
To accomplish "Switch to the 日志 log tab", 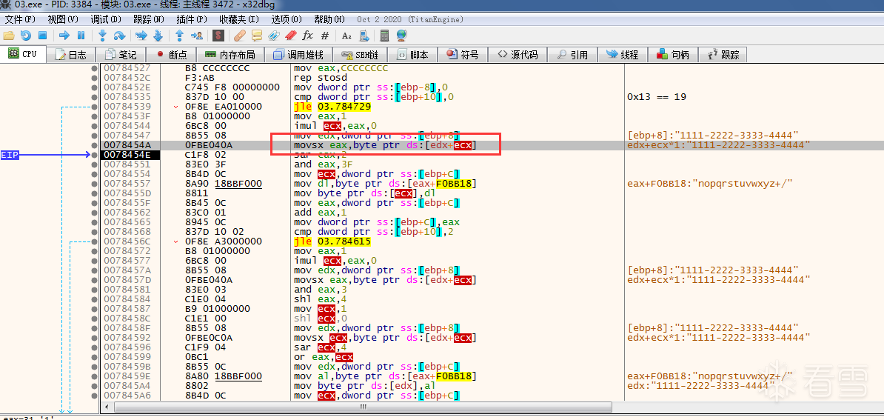I will (x=70, y=55).
